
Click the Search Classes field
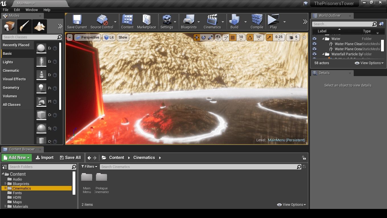[x=32, y=37]
